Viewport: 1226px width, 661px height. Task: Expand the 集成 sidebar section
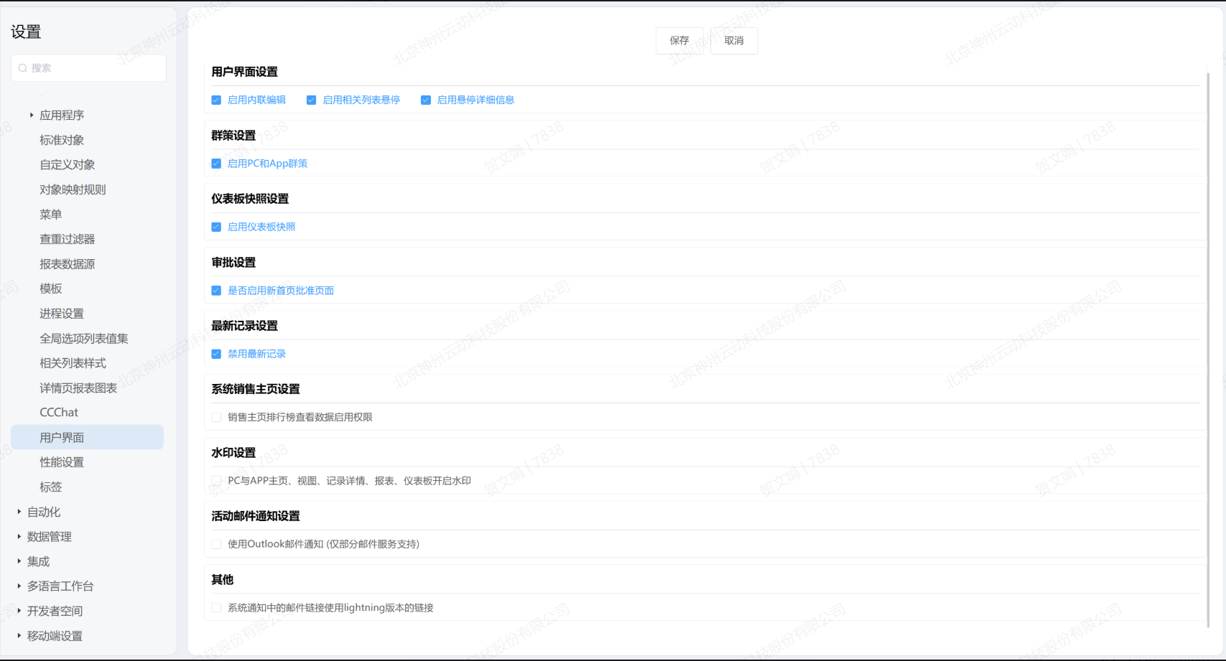click(x=19, y=561)
